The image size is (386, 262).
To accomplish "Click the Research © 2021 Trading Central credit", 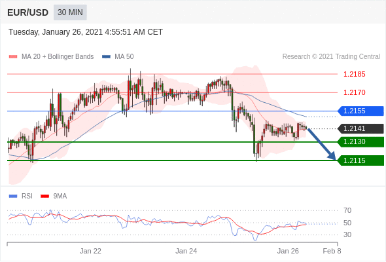I will pos(331,57).
